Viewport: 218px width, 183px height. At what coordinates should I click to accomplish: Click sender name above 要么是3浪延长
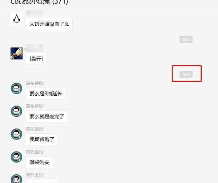tap(35, 83)
